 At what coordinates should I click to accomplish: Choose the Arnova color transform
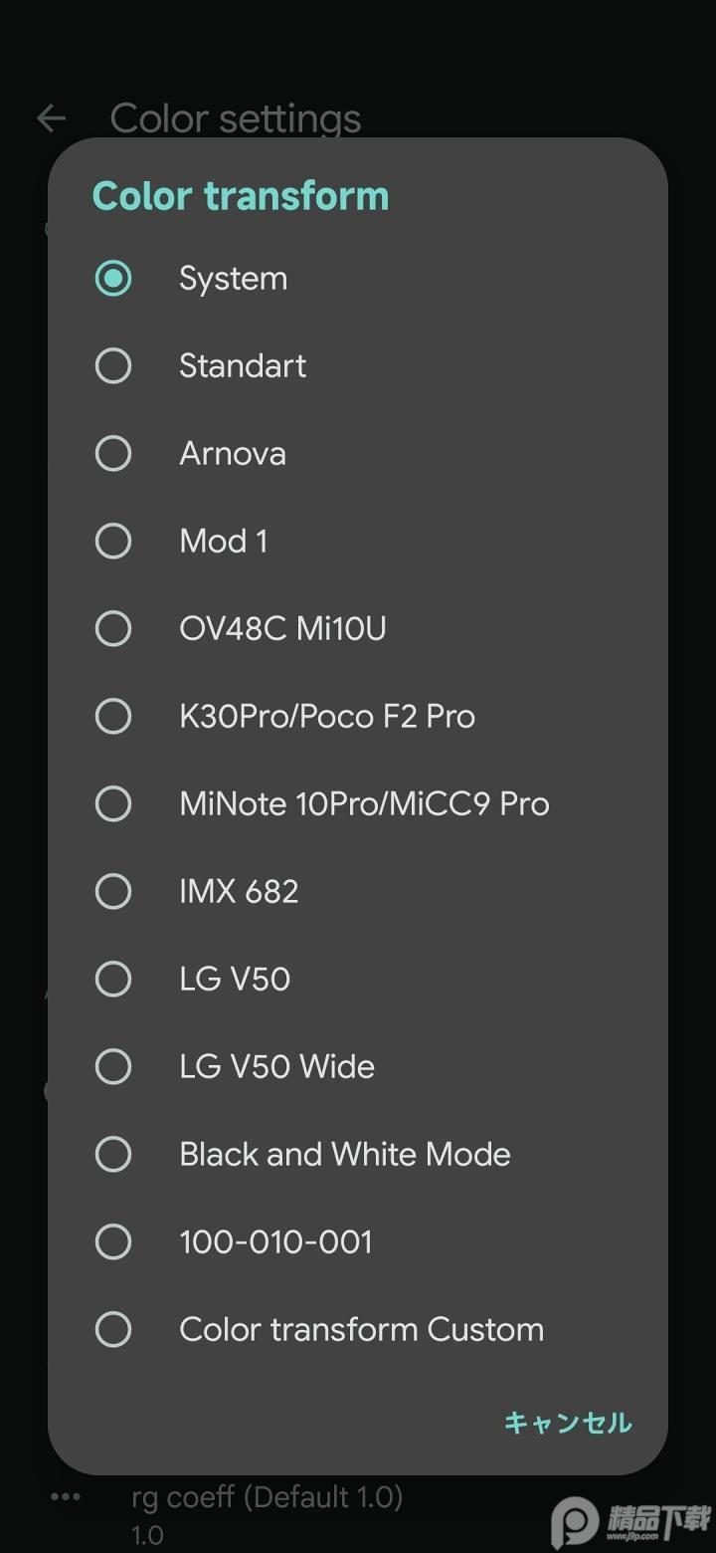pyautogui.click(x=113, y=454)
